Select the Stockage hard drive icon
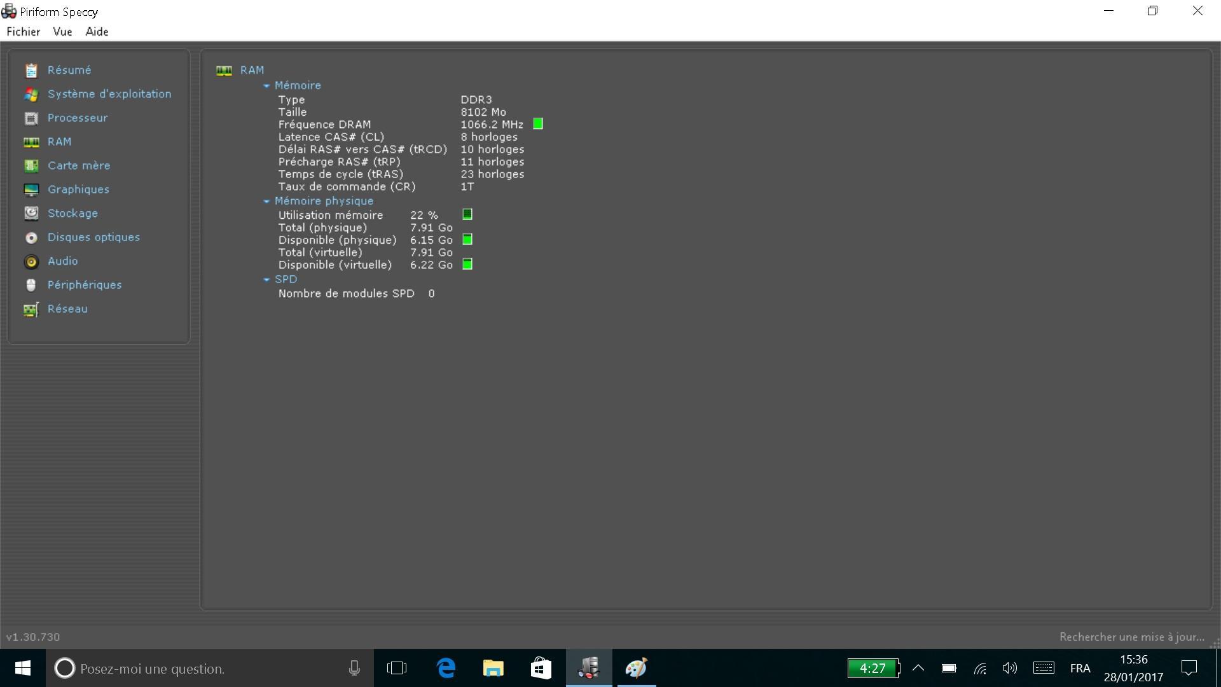The height and width of the screenshot is (687, 1221). [31, 213]
